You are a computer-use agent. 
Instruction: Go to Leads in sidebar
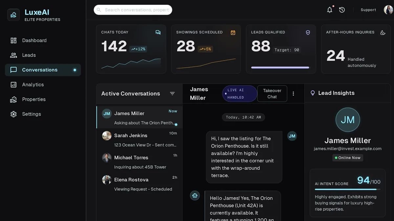coord(43,55)
